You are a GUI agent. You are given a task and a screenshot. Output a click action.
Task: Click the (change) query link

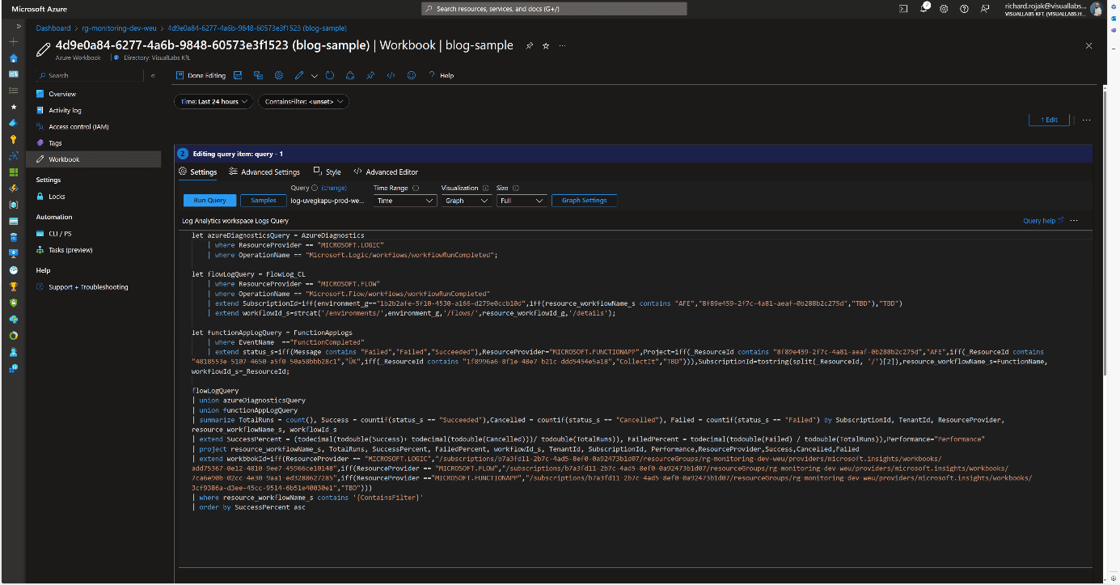(x=334, y=188)
